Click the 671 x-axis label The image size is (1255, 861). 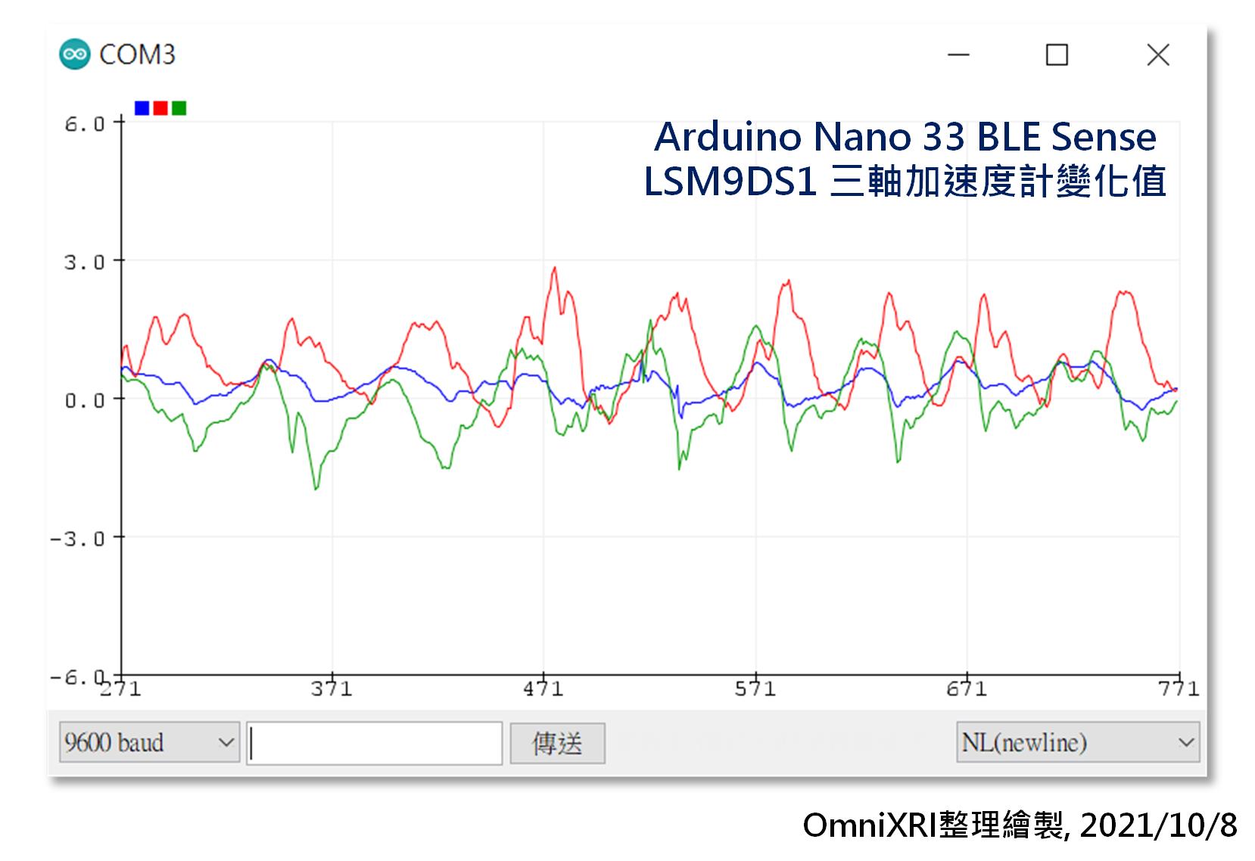pyautogui.click(x=967, y=688)
